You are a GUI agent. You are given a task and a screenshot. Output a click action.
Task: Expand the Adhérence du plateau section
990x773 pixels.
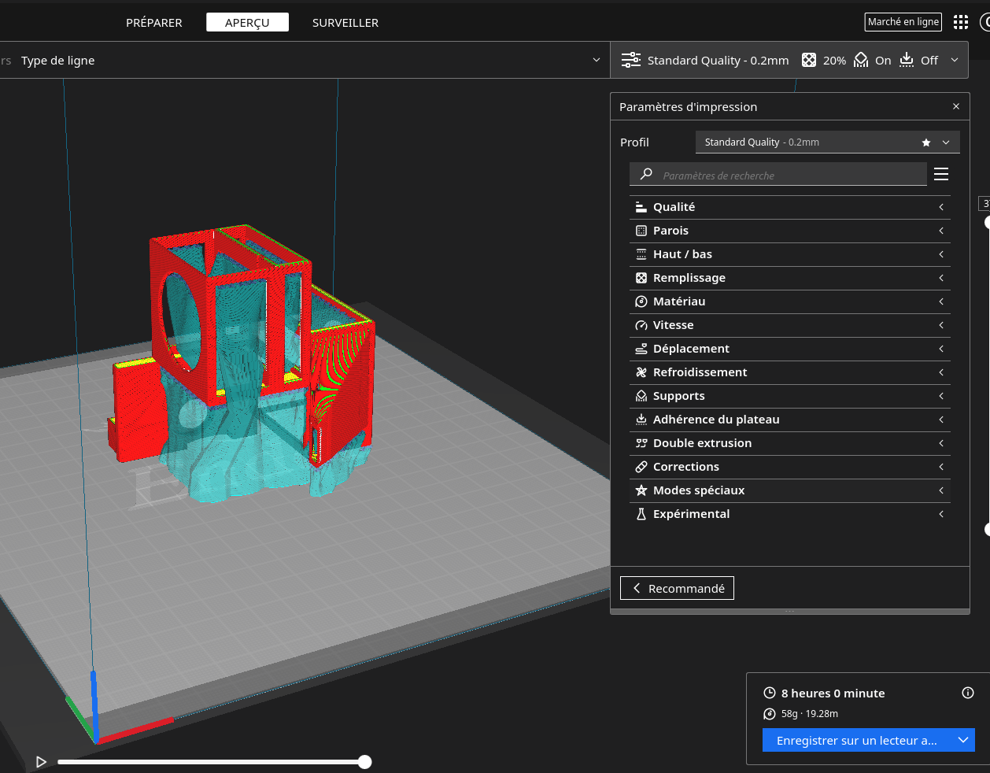(789, 420)
